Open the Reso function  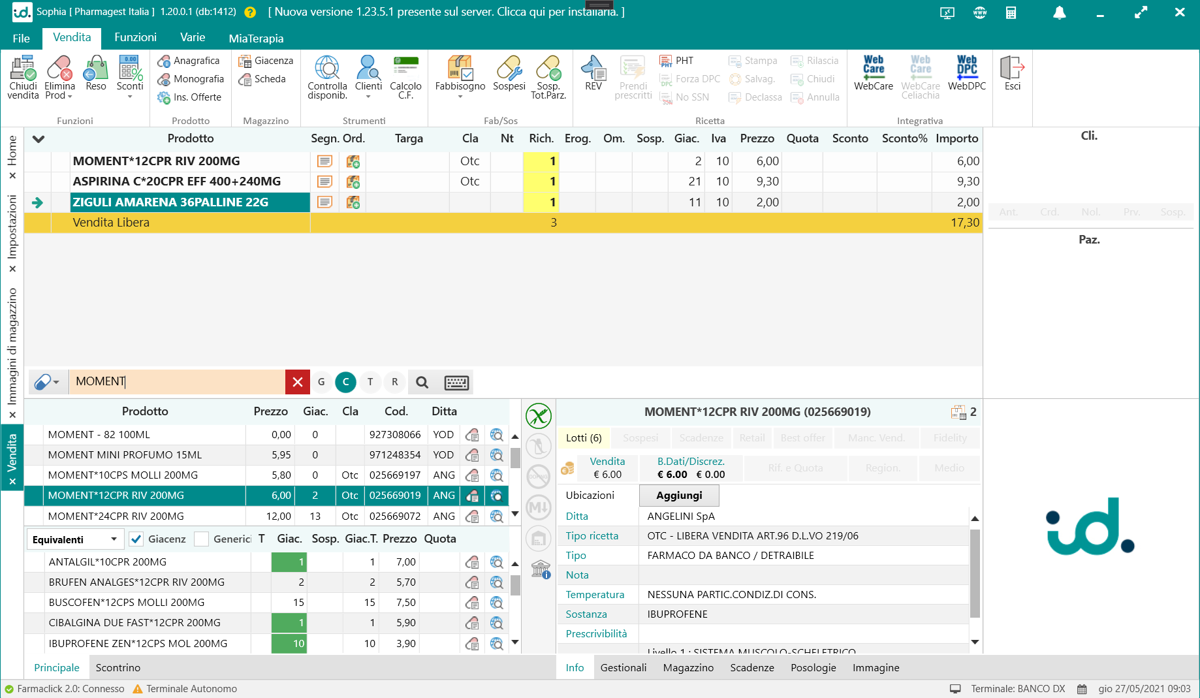(x=95, y=73)
